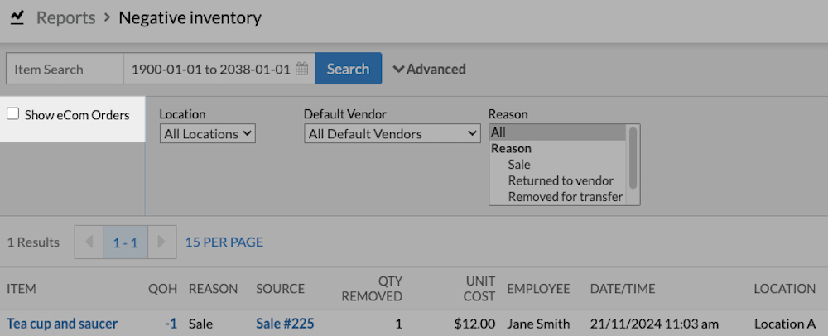Go to next results page arrow
828x336 pixels.
tap(161, 242)
